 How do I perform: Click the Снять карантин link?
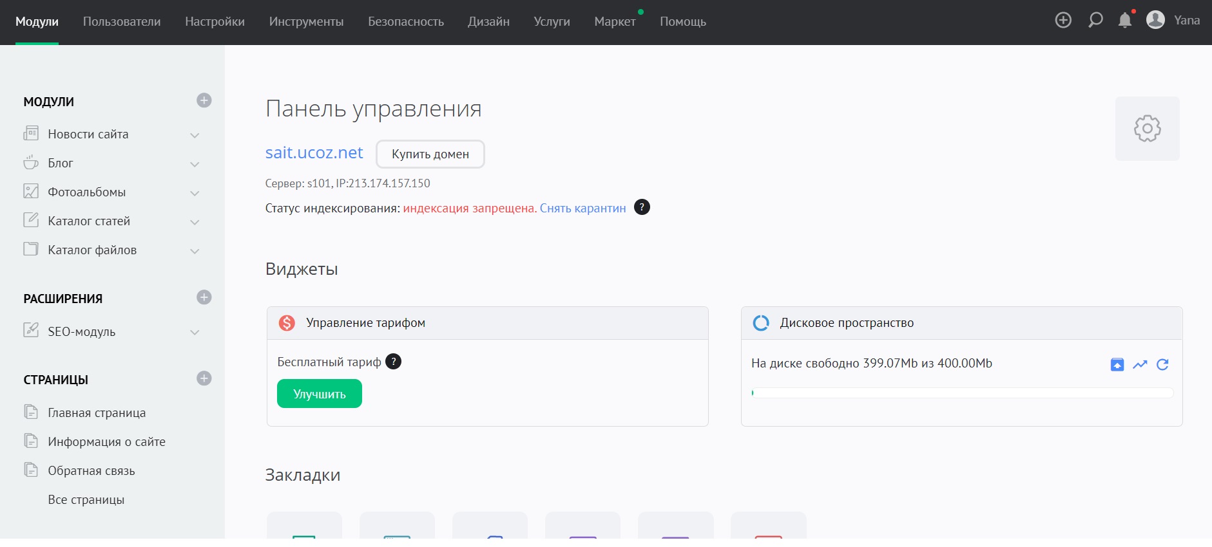[582, 209]
